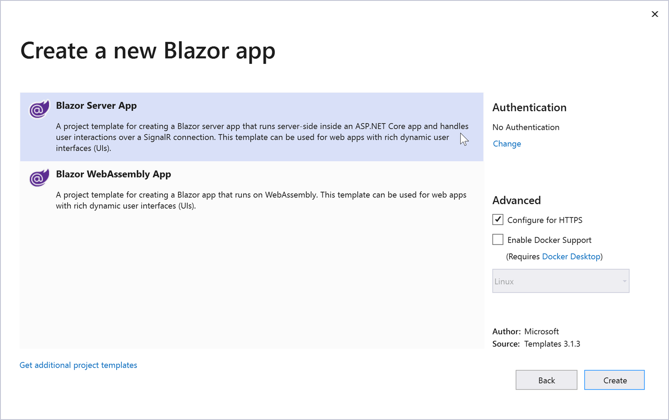Open 'Get additional project templates' link
This screenshot has height=420, width=669.
[x=78, y=365]
